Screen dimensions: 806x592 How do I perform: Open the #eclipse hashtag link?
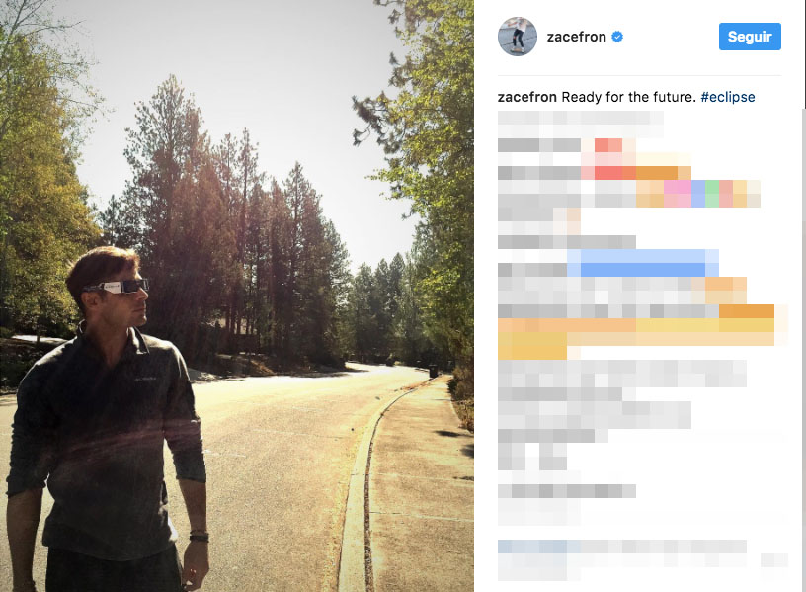point(727,97)
